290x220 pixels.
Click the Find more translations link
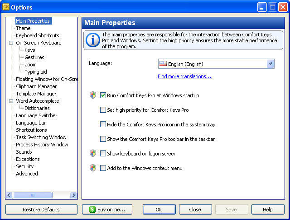(x=184, y=76)
